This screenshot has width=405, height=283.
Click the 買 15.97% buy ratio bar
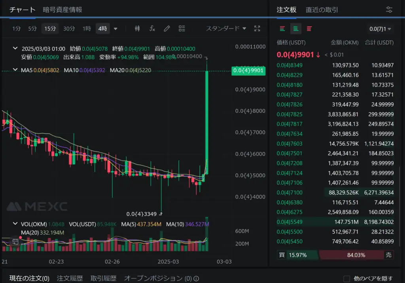point(297,255)
